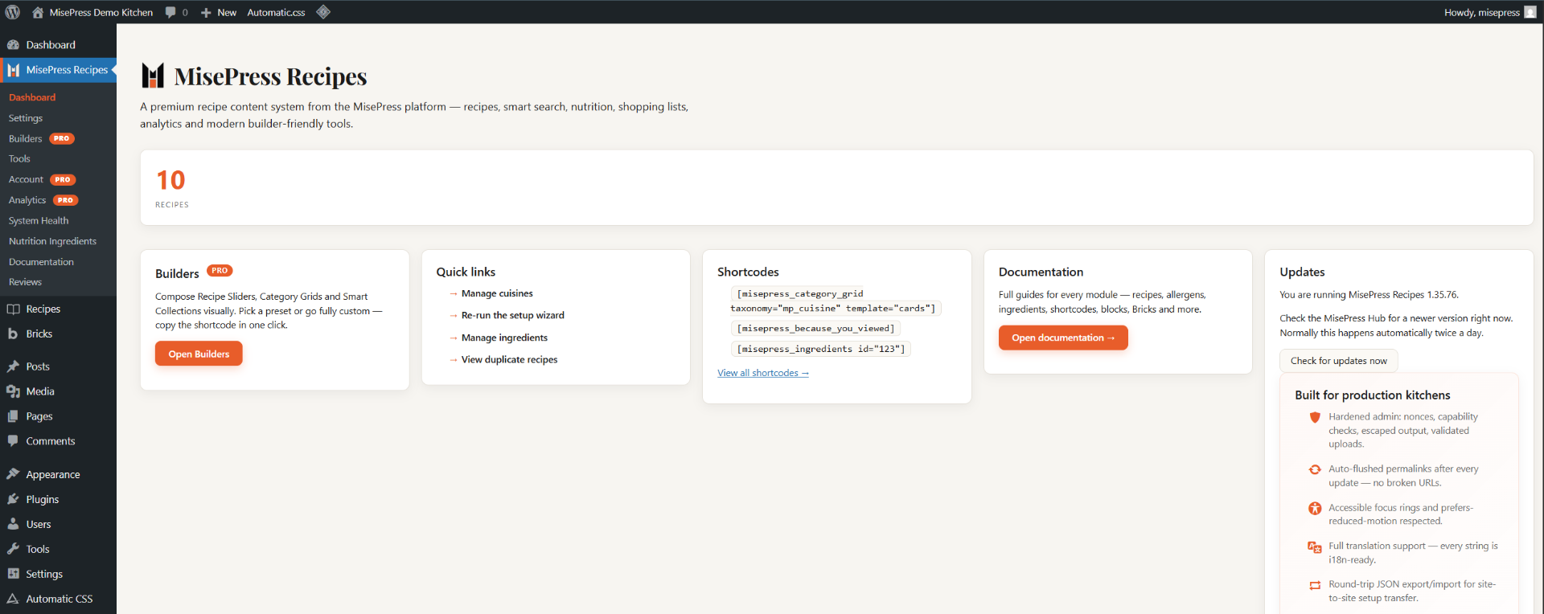
Task: Open the Account PRO submenu item
Action: 42,179
